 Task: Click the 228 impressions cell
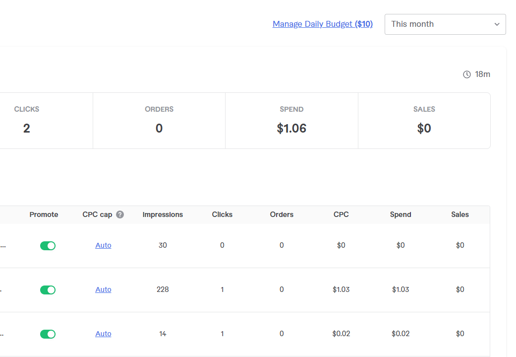pyautogui.click(x=163, y=289)
